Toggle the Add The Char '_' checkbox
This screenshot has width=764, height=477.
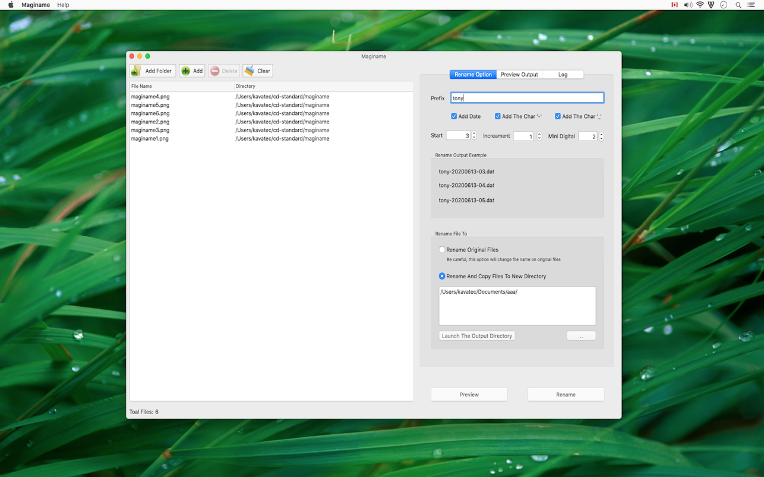(558, 116)
